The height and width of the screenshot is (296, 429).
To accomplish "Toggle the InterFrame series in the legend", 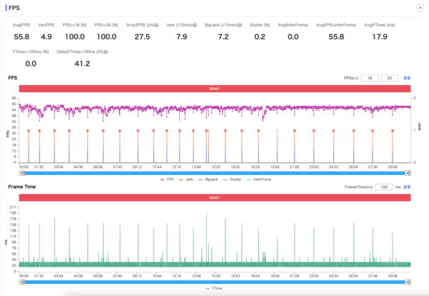I will point(259,179).
